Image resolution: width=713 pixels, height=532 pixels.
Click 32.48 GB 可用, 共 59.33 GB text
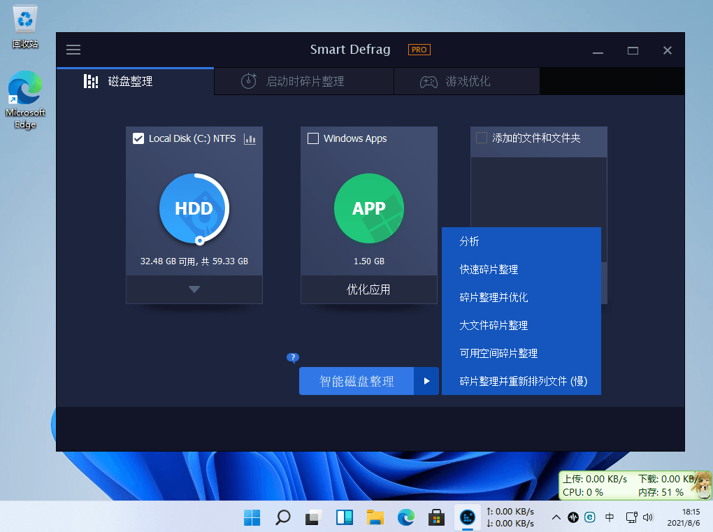[194, 261]
